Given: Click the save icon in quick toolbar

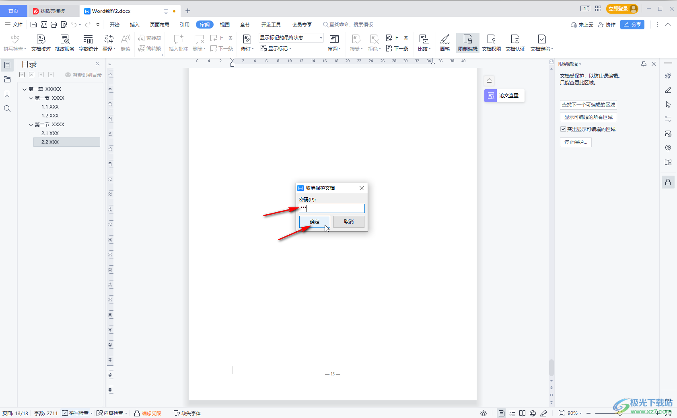Looking at the screenshot, I should 34,25.
